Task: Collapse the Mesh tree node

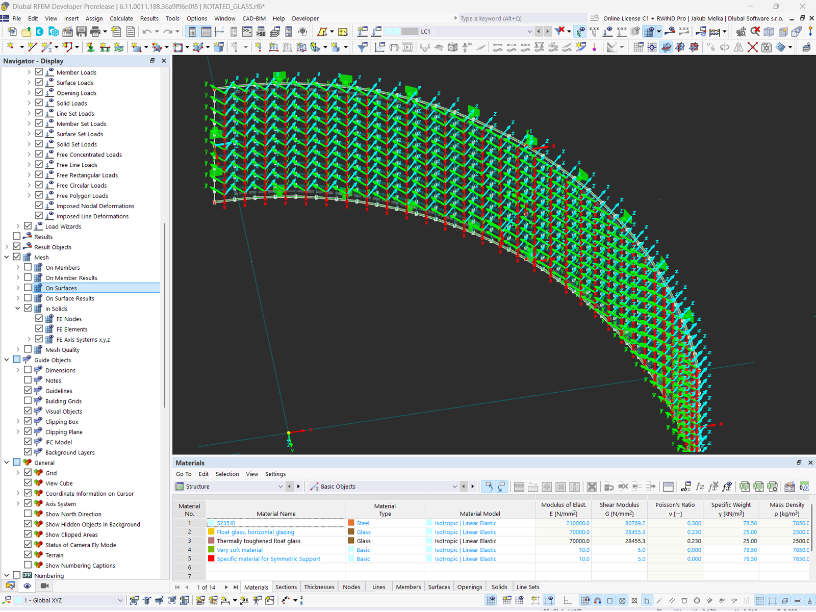Action: 7,257
